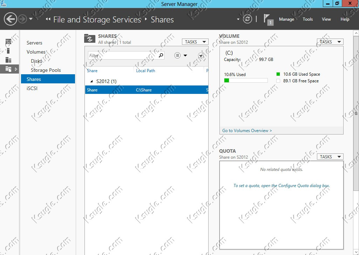Close the Server Manager window
359x255 pixels.
point(350,4)
